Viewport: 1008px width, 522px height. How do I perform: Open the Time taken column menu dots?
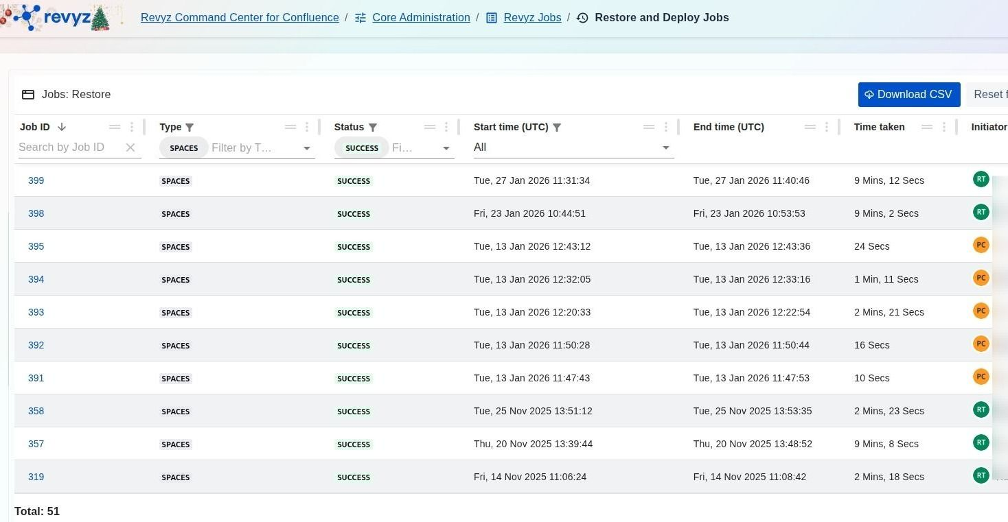click(x=944, y=127)
